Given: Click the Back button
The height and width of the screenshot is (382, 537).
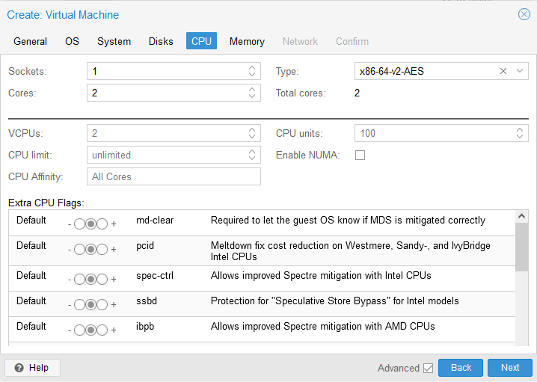Looking at the screenshot, I should click(461, 368).
